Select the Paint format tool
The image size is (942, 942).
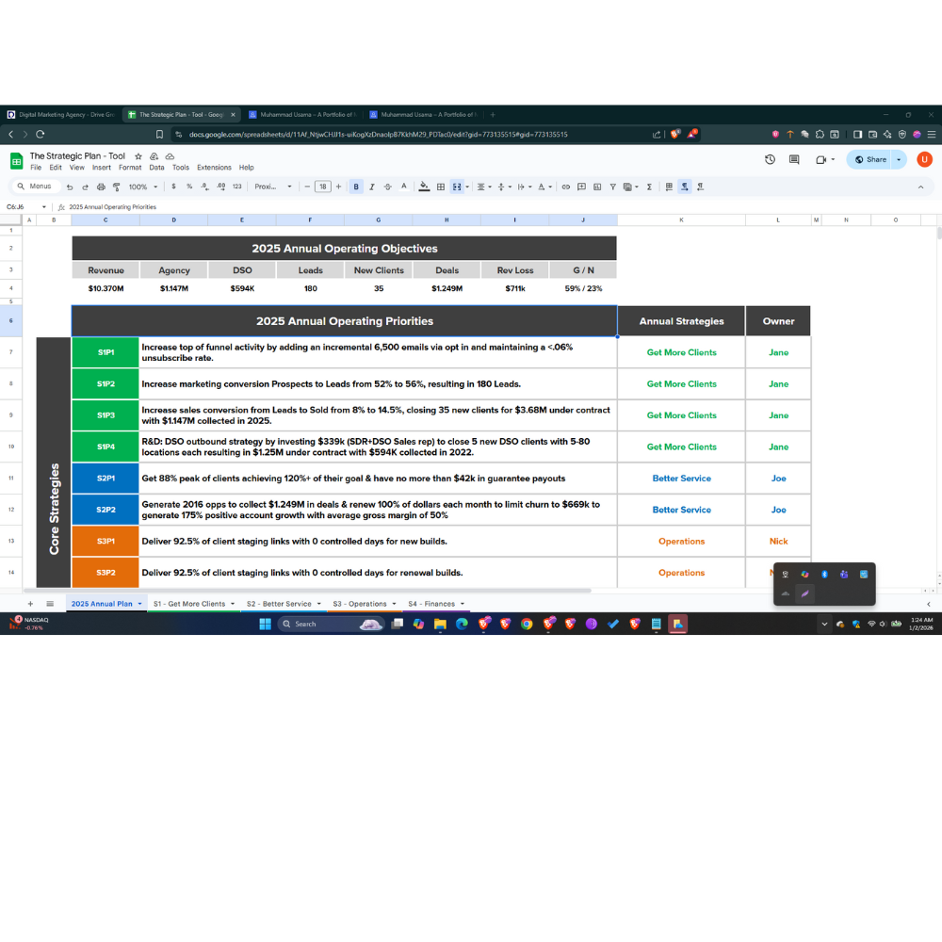116,187
